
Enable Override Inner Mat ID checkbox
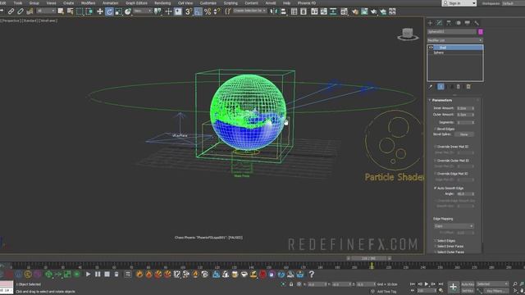click(x=436, y=147)
